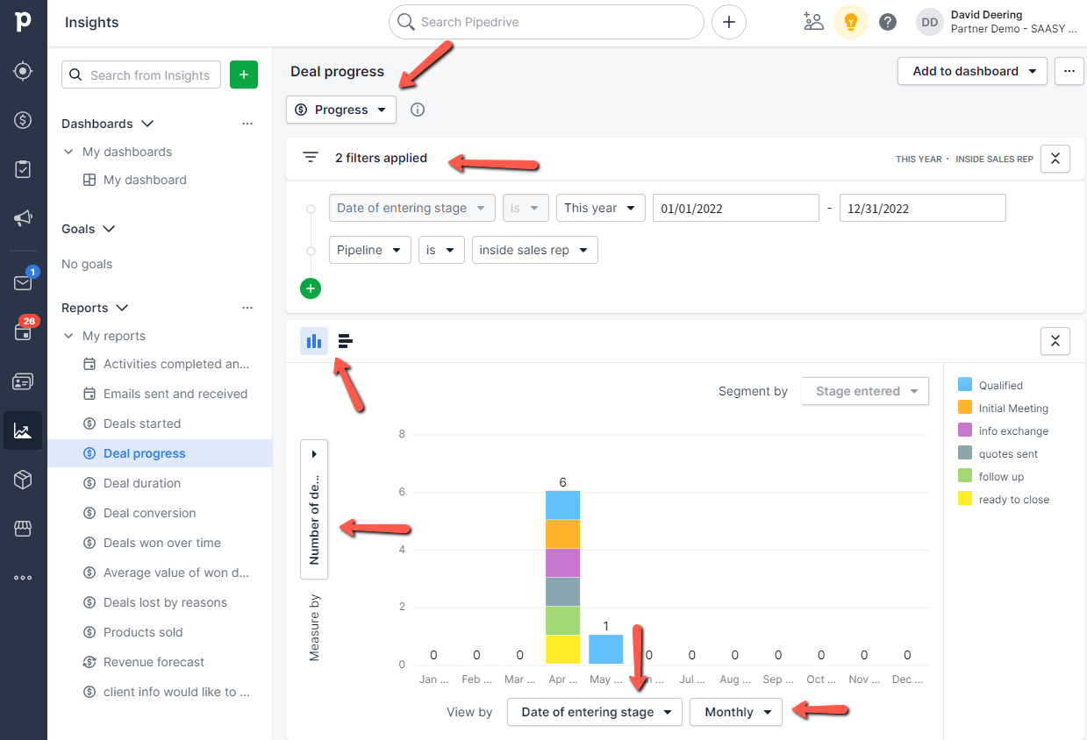Viewport: 1087px width, 740px height.
Task: Click the 01/01/2022 start date field
Action: coord(736,208)
